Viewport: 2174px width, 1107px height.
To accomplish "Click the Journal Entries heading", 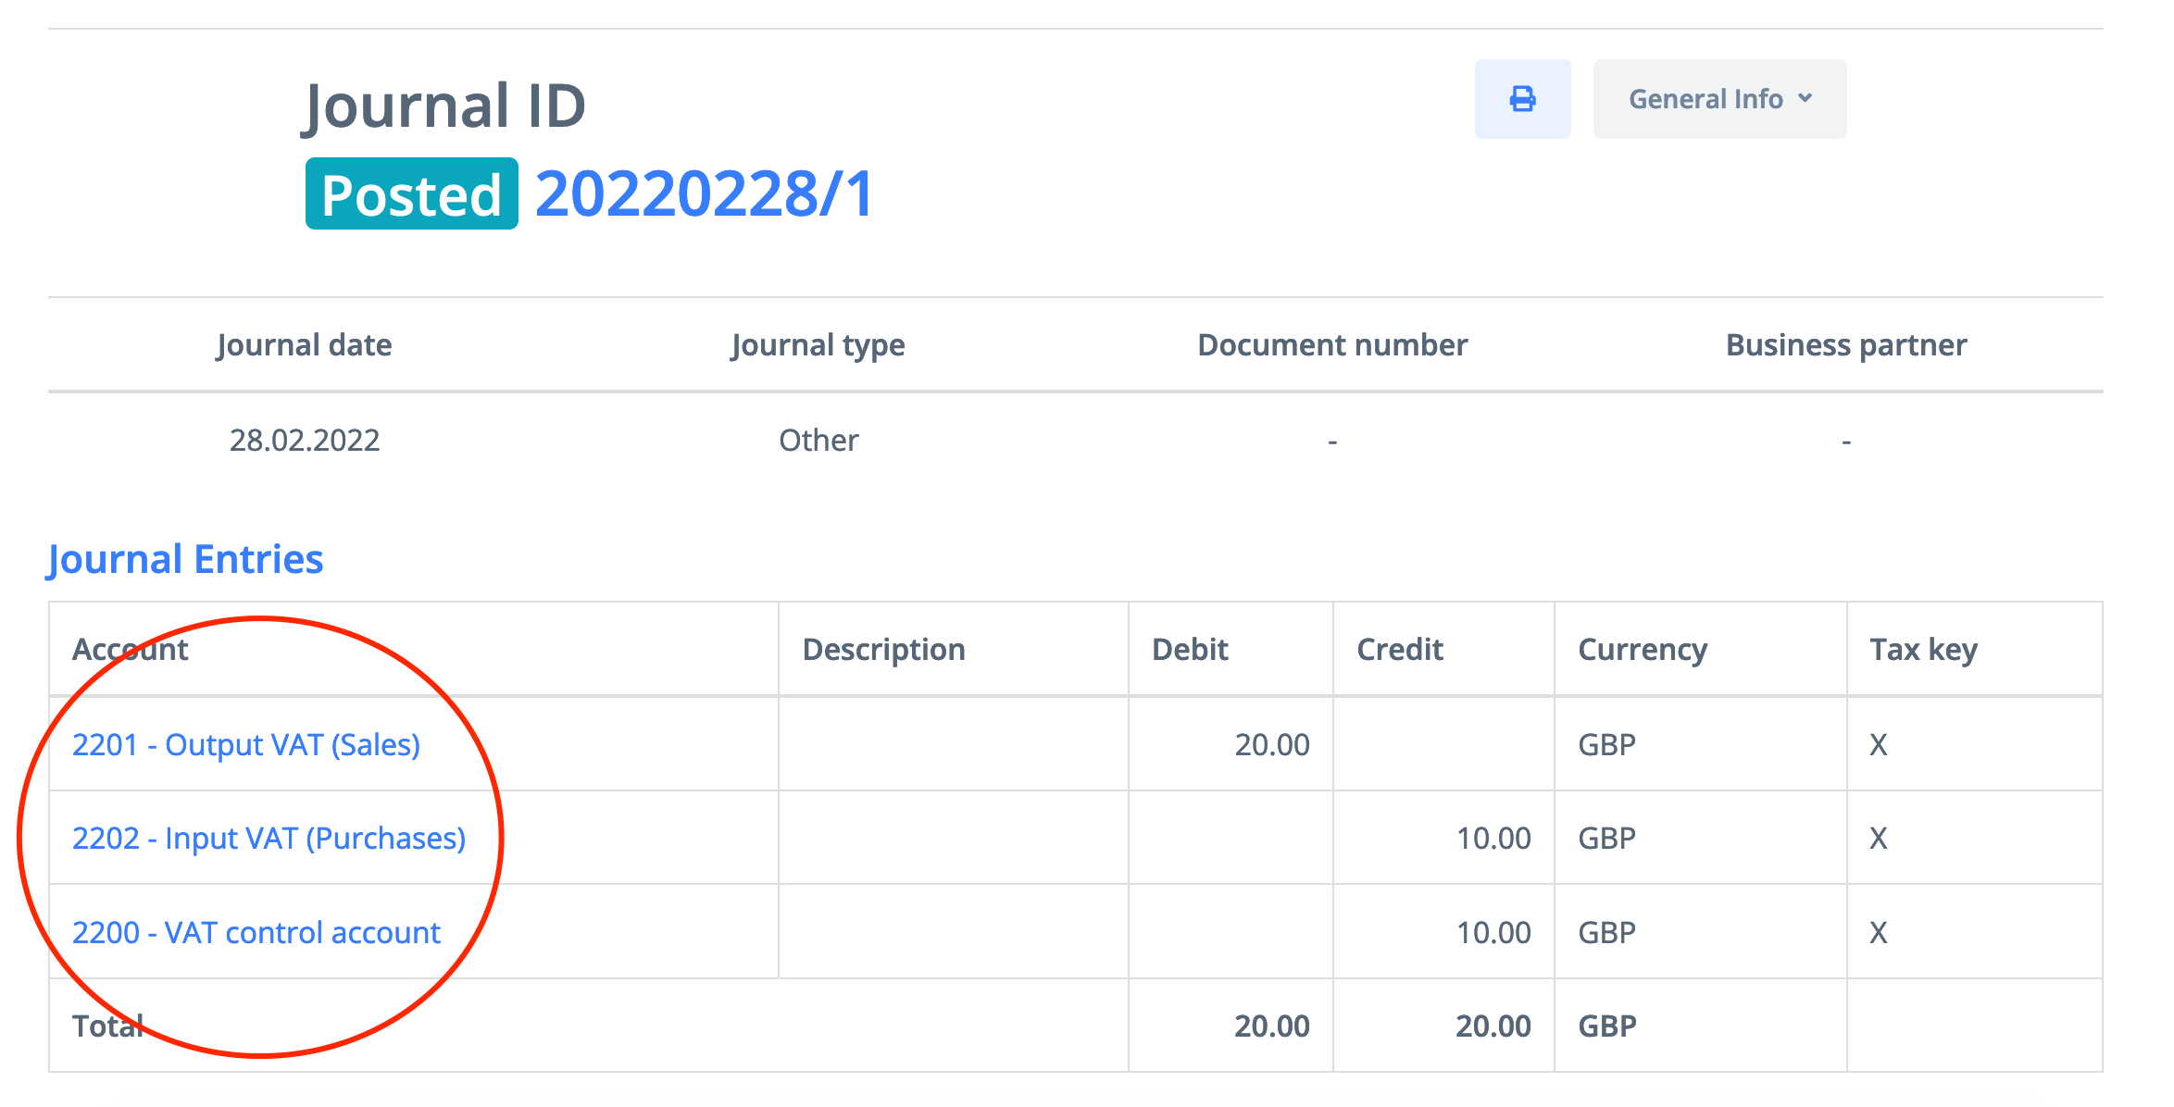I will click(x=185, y=559).
